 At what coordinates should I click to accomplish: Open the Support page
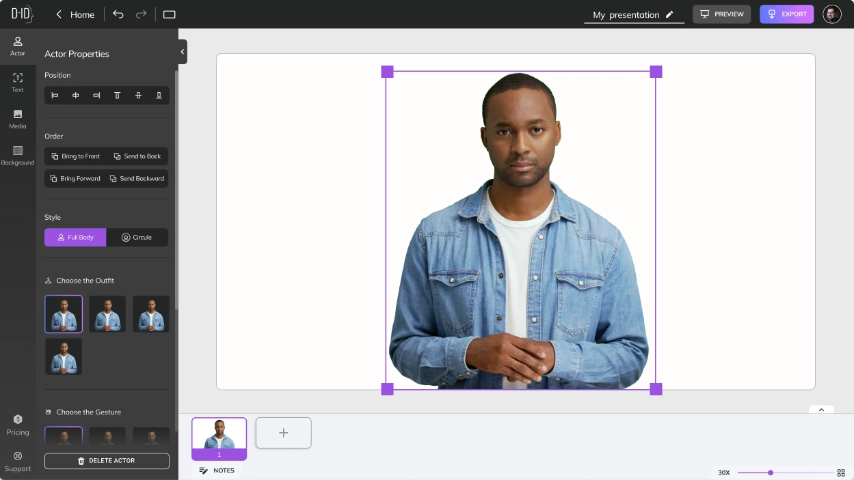point(18,462)
